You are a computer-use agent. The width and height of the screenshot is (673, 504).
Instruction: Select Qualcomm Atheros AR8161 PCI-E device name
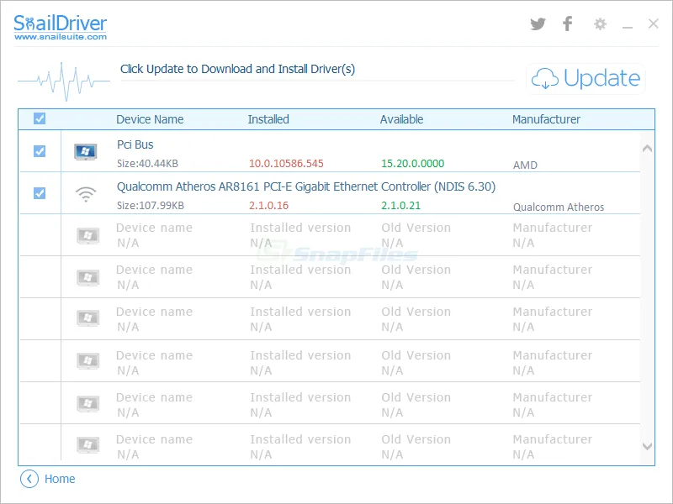306,186
